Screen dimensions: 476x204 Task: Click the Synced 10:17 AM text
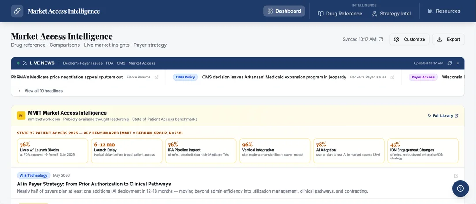coord(360,40)
